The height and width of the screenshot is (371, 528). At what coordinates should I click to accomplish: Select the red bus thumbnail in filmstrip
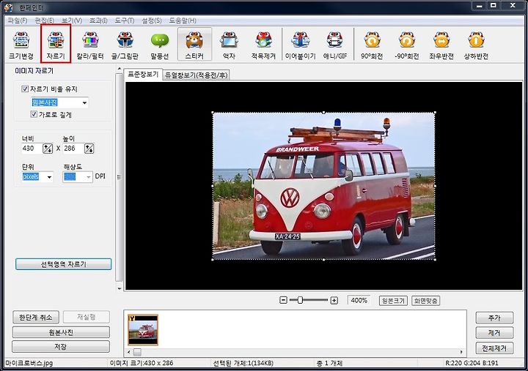click(143, 330)
